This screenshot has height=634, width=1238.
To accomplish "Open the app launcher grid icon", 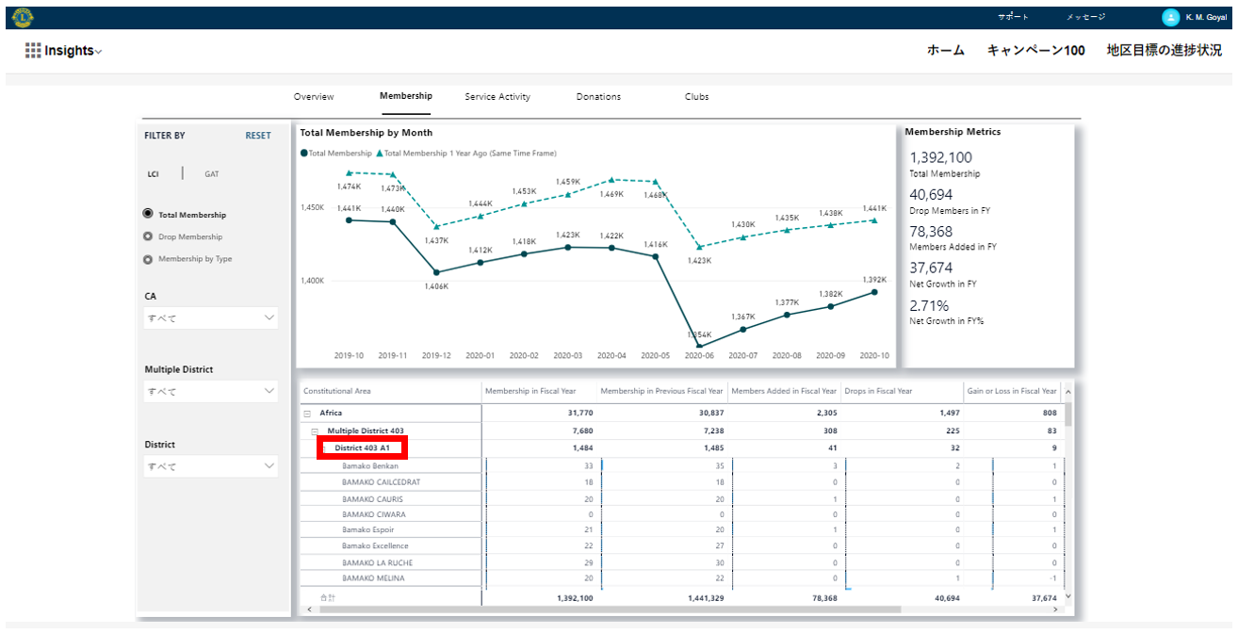I will [33, 51].
